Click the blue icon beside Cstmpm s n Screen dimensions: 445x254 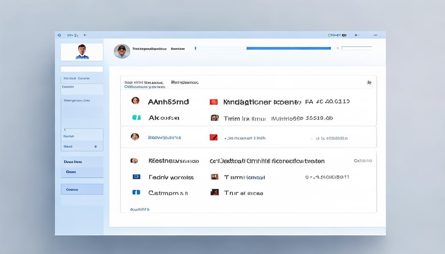pyautogui.click(x=136, y=192)
